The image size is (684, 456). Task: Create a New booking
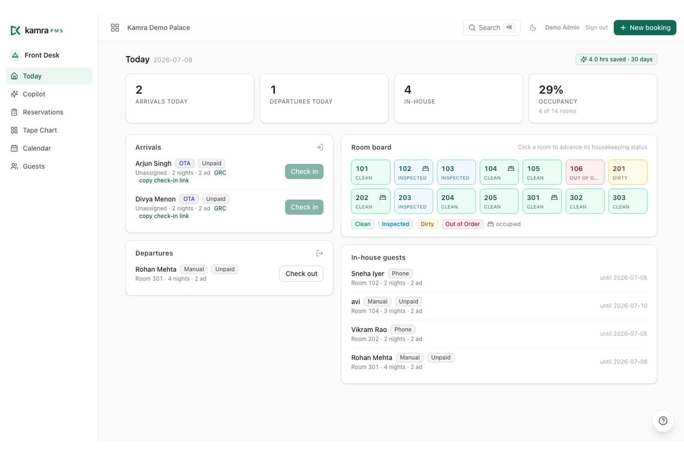tap(645, 28)
